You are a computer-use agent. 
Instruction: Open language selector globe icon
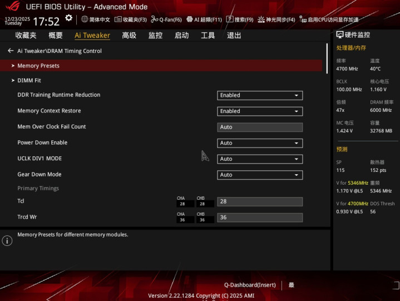pyautogui.click(x=85, y=19)
